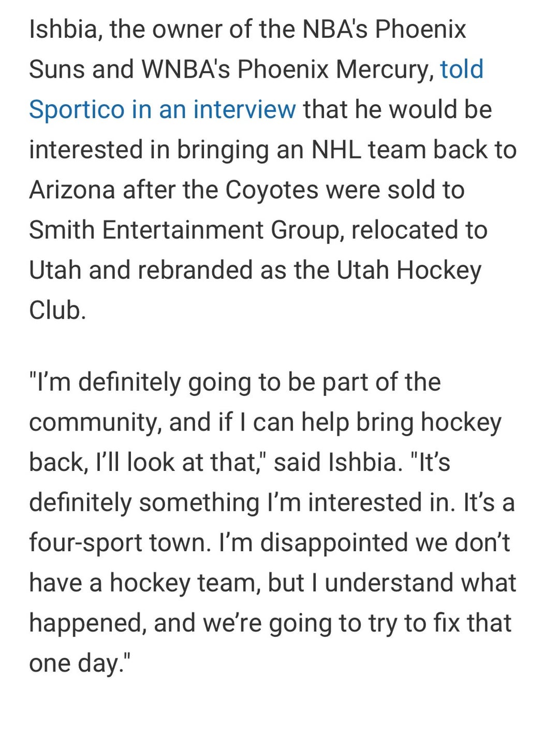Click the word 'happened' in the quote
Screen dimensions: 559x731
[85, 623]
